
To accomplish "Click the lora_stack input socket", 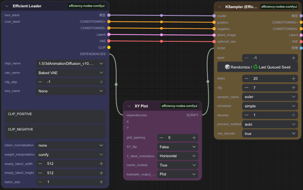I will [2, 15].
